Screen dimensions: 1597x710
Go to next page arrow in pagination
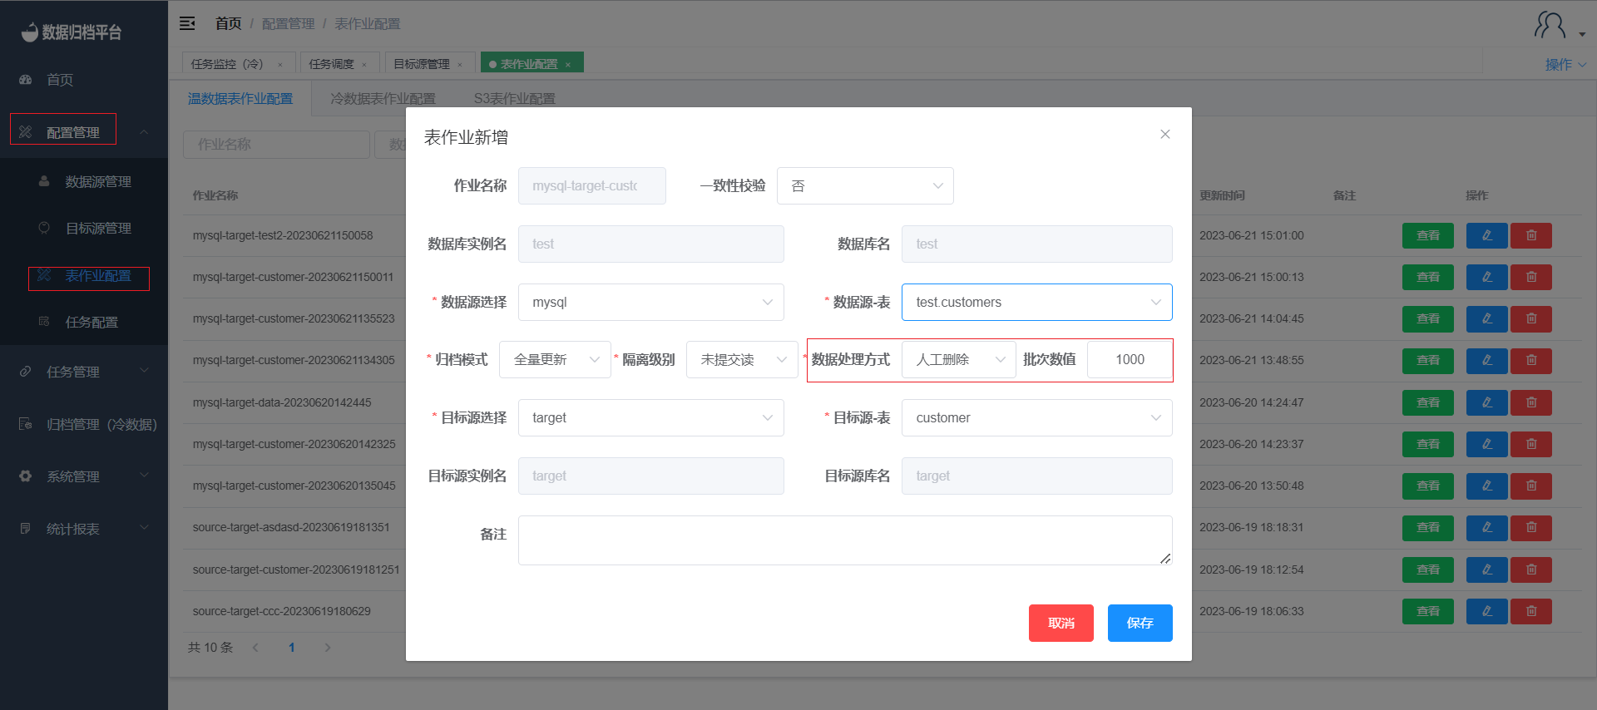(x=328, y=648)
